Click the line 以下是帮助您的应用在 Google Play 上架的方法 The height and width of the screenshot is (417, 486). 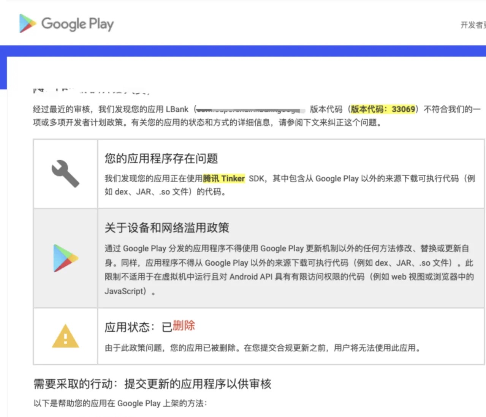click(120, 403)
